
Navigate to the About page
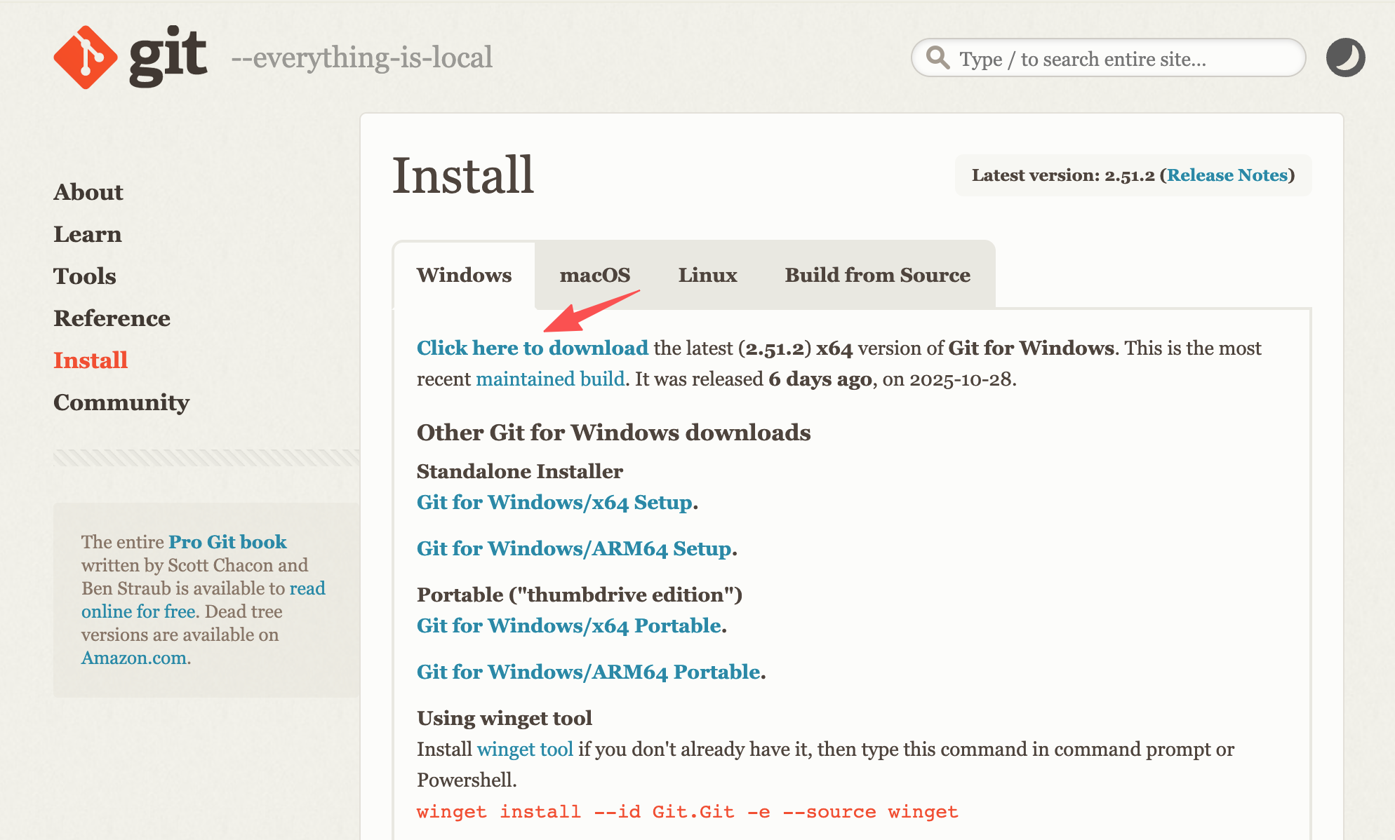click(88, 191)
